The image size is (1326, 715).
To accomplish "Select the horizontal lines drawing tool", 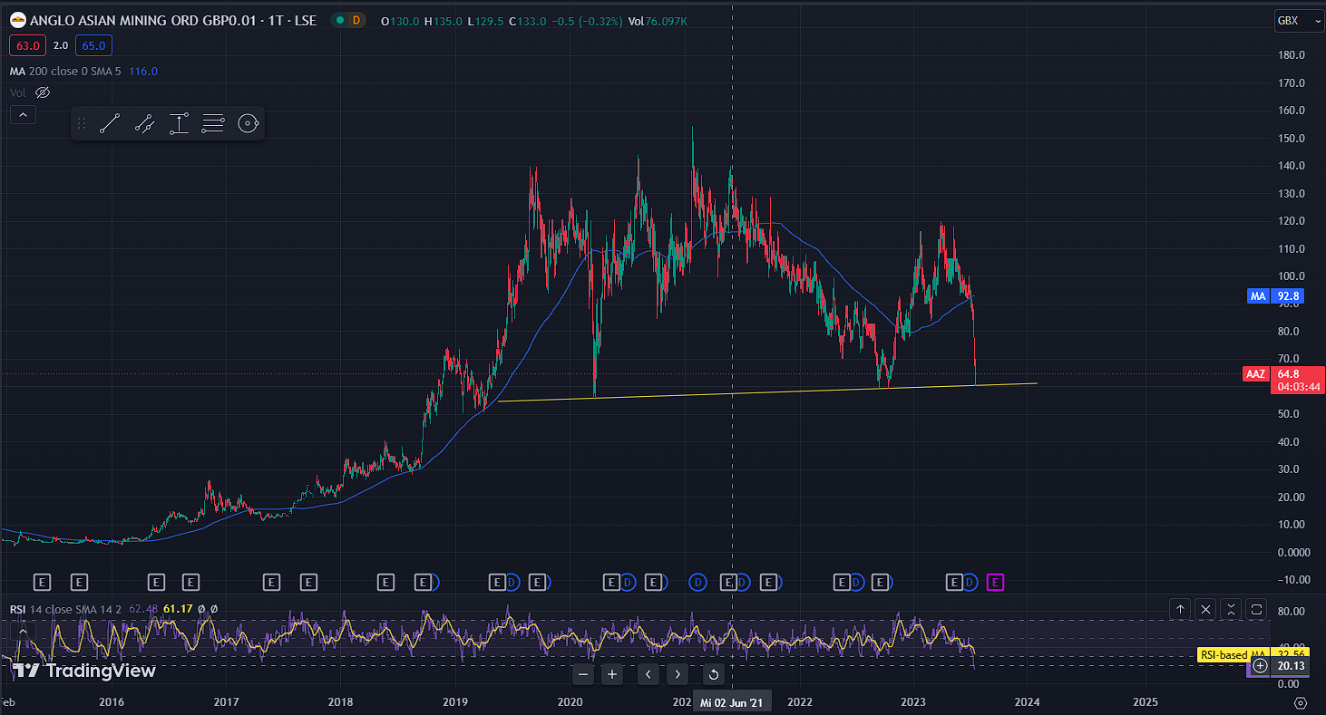I will click(213, 124).
